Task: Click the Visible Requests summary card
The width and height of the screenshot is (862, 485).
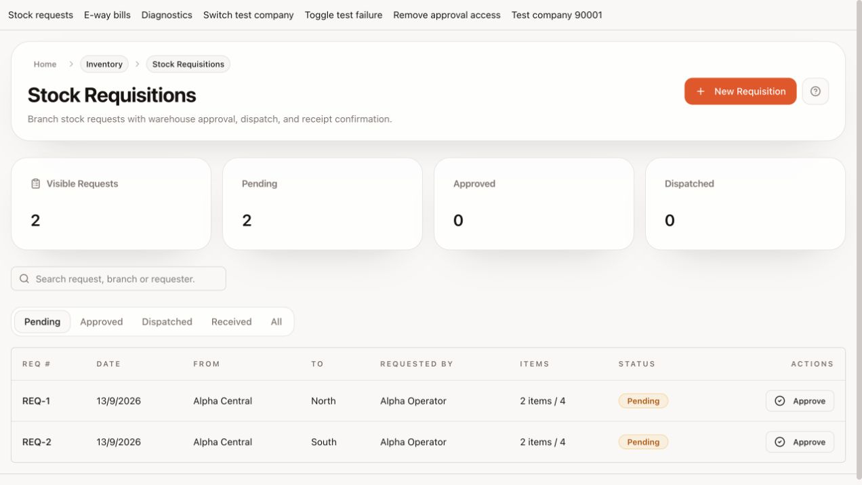Action: 111,204
